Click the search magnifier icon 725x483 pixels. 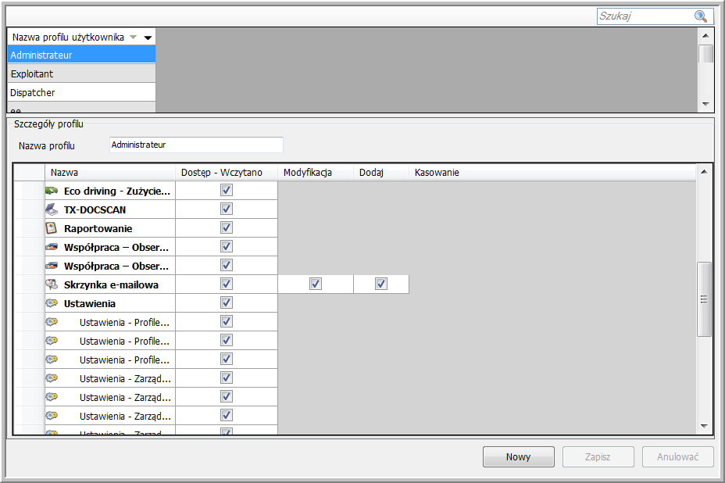[x=700, y=16]
